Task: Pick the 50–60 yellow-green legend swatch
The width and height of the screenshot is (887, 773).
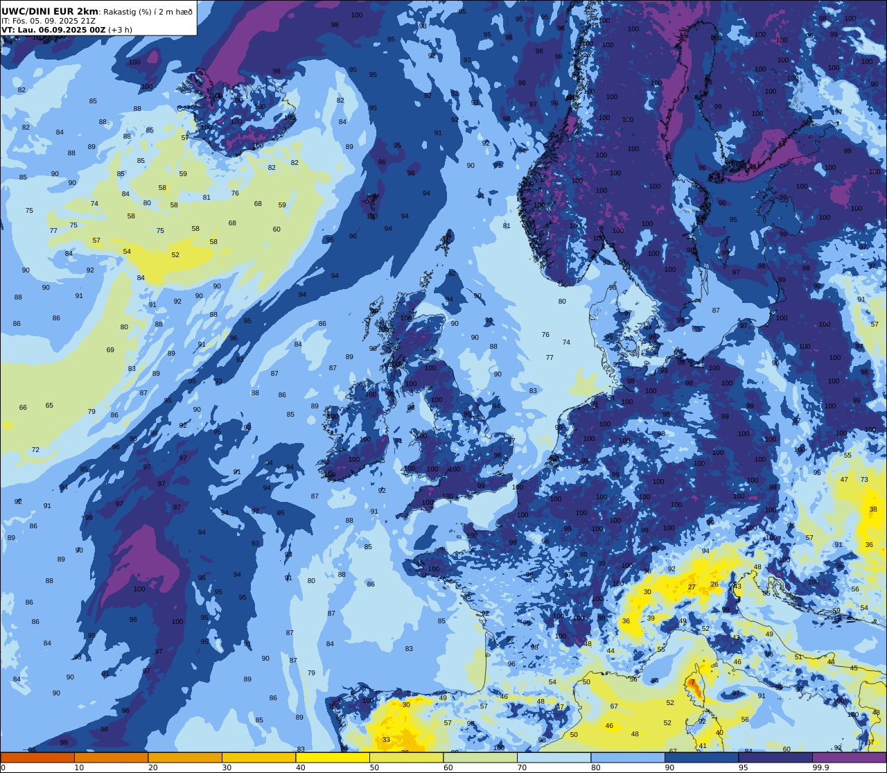Action: click(x=406, y=757)
